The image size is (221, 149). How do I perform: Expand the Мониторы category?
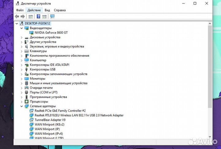point(21,79)
